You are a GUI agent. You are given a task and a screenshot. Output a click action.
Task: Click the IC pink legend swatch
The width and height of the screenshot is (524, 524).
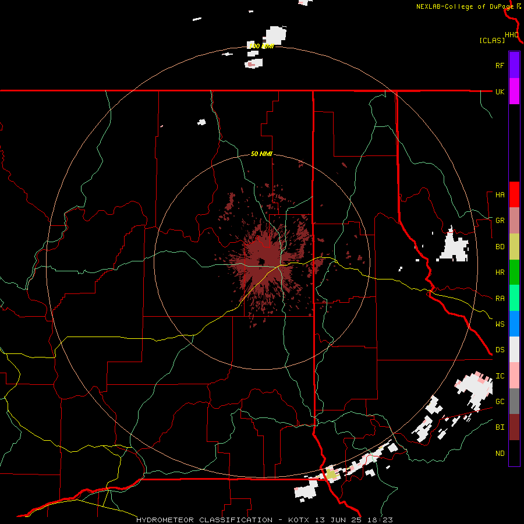click(x=514, y=376)
